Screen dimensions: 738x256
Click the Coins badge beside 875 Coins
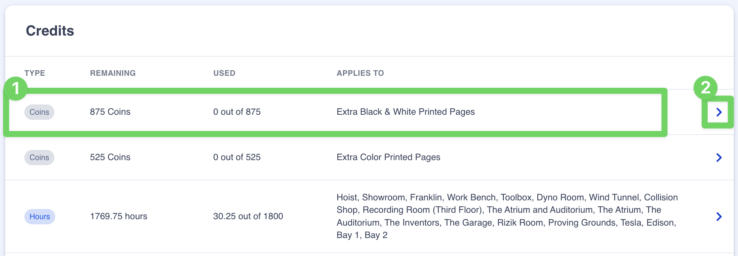pos(39,112)
